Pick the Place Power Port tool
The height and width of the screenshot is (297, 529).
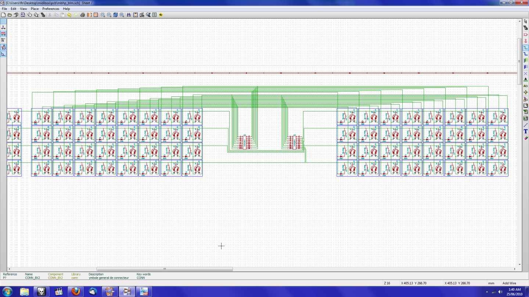coord(525,41)
